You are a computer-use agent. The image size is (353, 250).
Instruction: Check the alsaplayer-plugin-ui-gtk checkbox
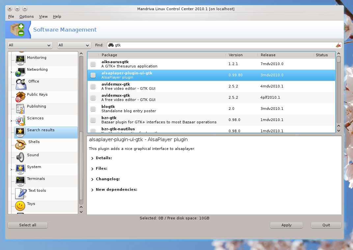pos(93,75)
